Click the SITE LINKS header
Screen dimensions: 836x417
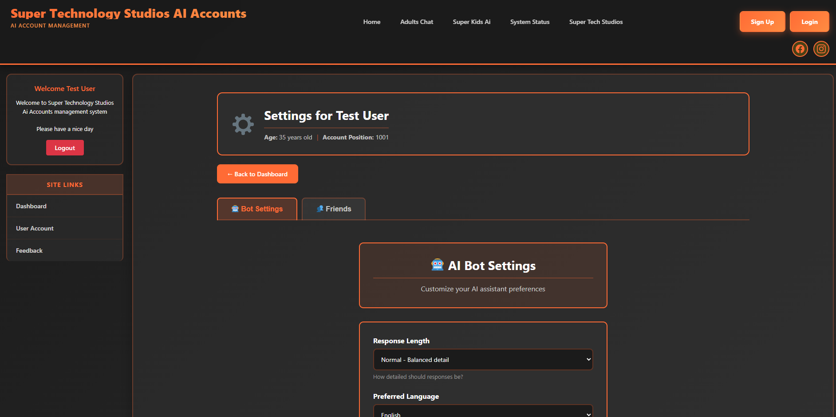(x=65, y=185)
